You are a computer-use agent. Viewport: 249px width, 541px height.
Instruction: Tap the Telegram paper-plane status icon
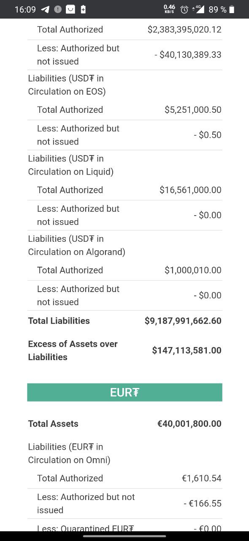pyautogui.click(x=45, y=9)
